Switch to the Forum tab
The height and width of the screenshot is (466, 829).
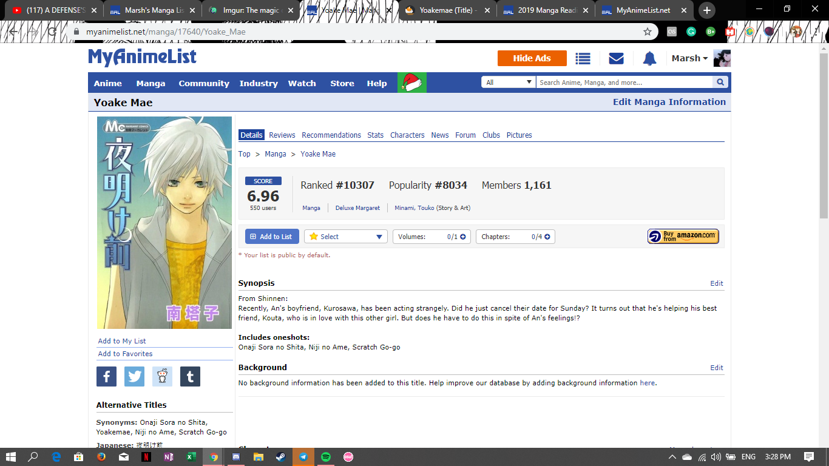coord(465,135)
